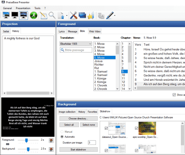The width and height of the screenshot is (185, 155).
Task: Click the black screen monitor icon
Action: click(15, 15)
